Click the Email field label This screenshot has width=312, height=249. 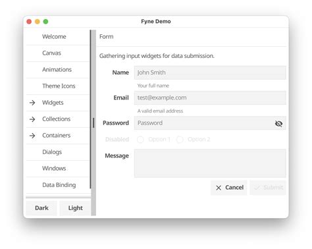coord(121,97)
